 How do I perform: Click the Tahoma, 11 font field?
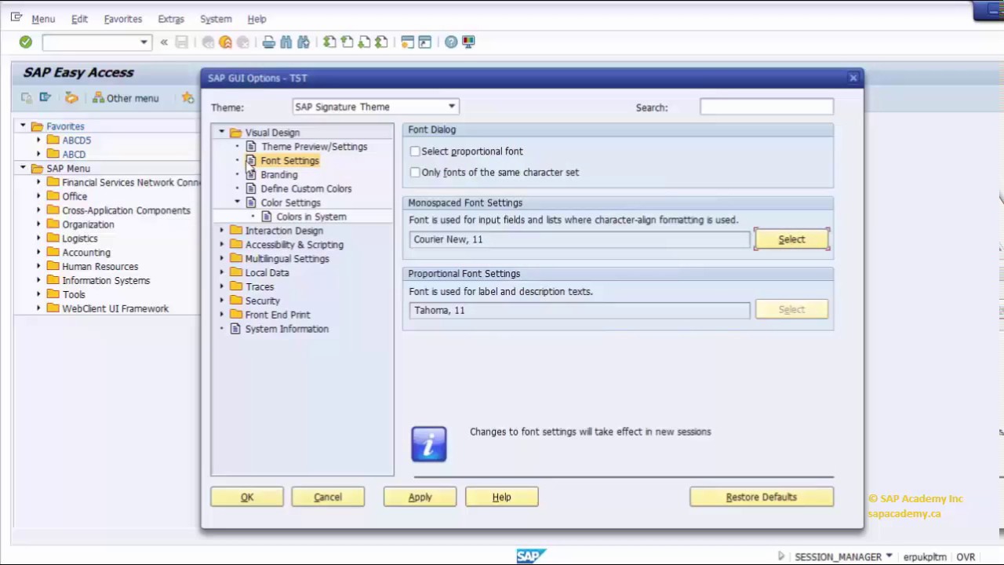pyautogui.click(x=579, y=310)
